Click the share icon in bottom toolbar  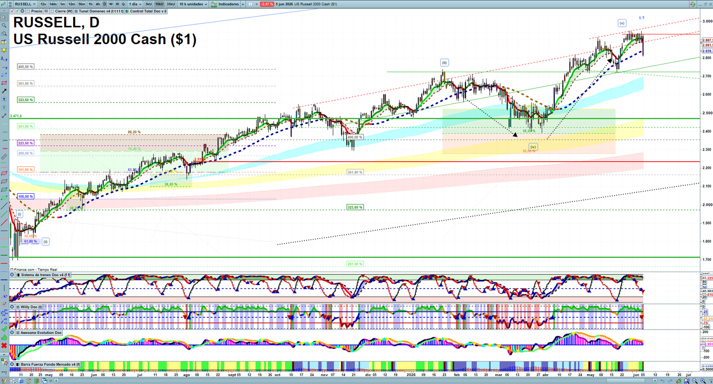[13, 381]
